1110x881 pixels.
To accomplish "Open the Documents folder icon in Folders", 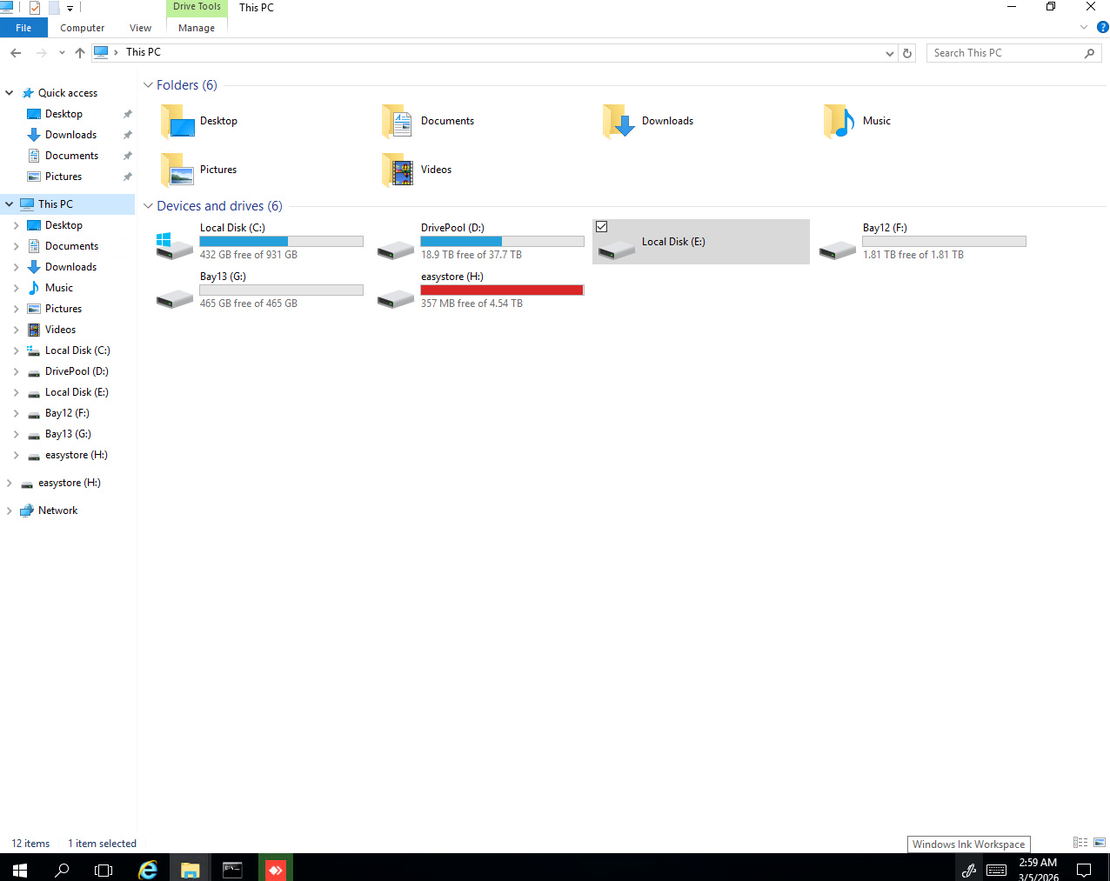I will (398, 122).
